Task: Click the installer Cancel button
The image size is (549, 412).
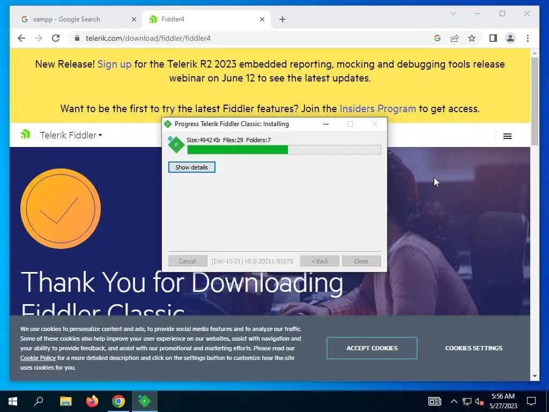Action: tap(187, 261)
